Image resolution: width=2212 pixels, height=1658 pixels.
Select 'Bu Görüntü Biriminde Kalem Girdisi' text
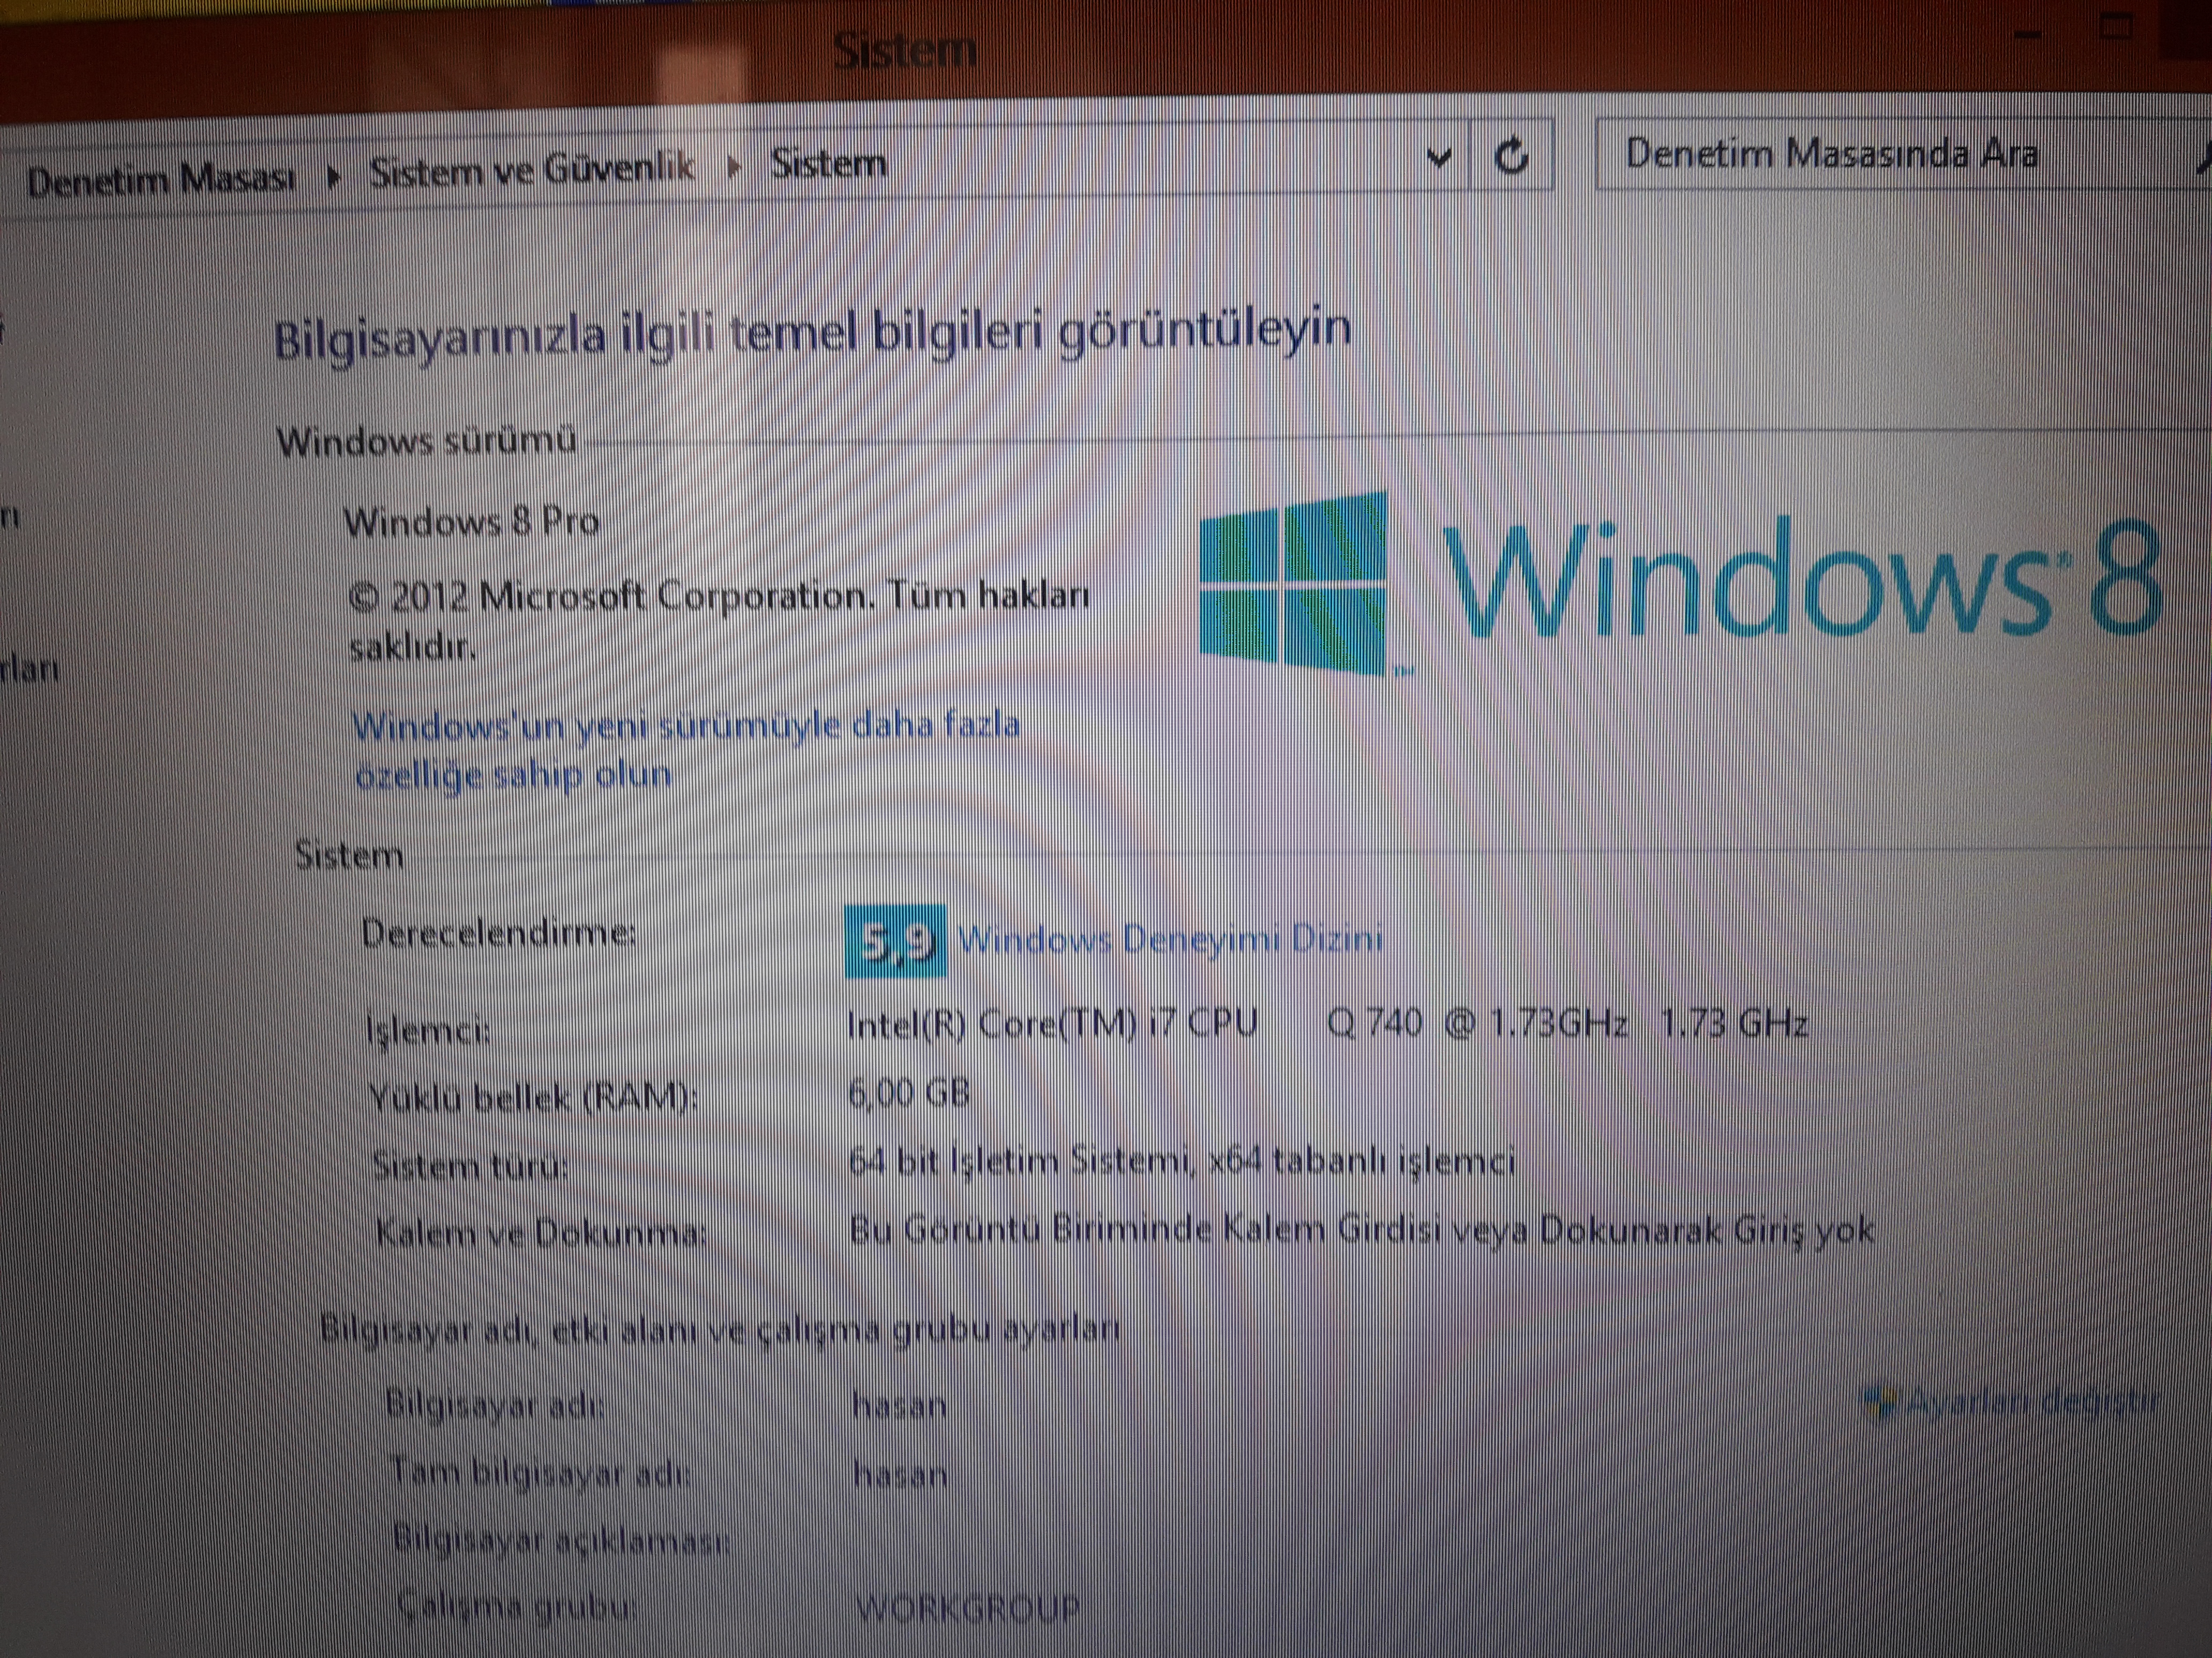click(x=1146, y=1229)
